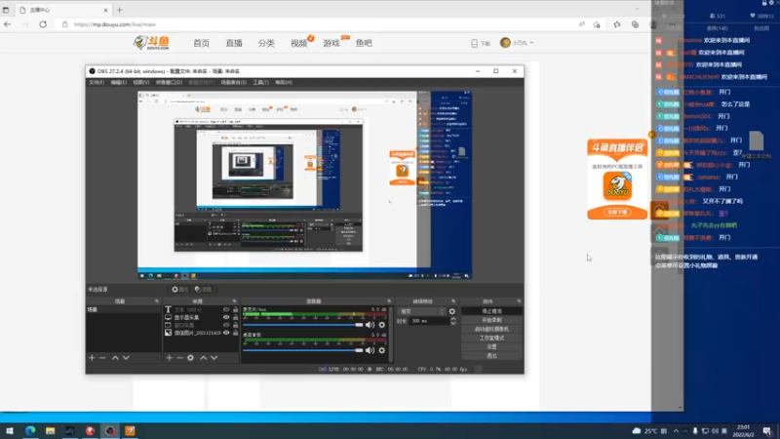Go back in the browser
780x439 pixels.
[8, 23]
